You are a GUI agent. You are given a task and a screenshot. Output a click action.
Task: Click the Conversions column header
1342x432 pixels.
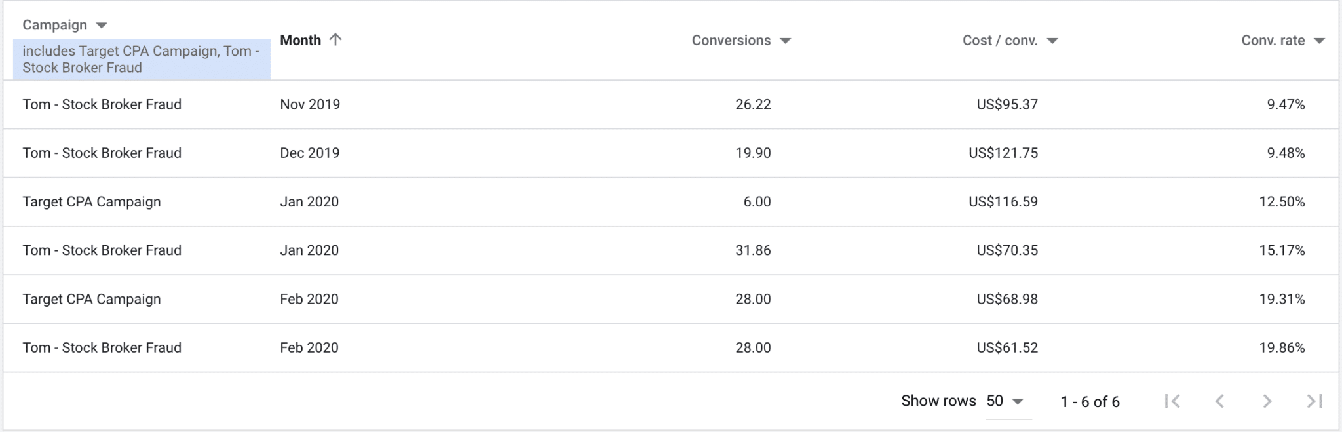(731, 41)
